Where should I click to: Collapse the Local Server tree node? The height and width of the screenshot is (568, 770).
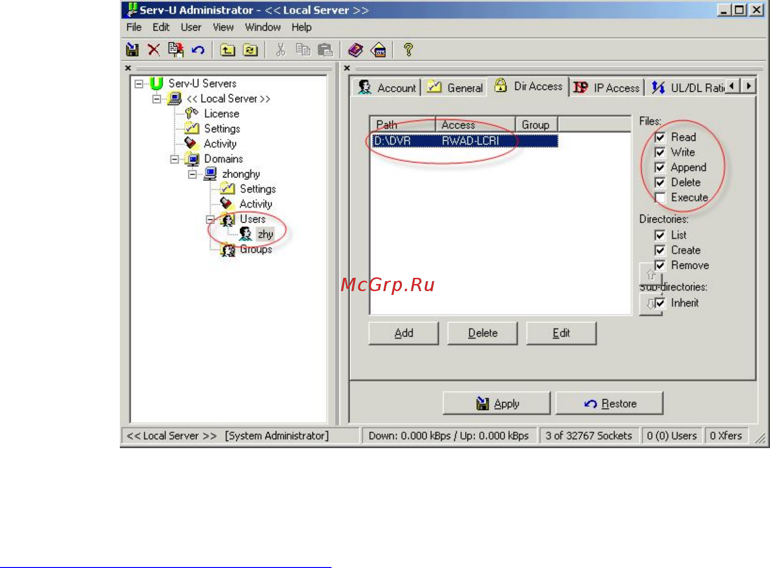[156, 99]
